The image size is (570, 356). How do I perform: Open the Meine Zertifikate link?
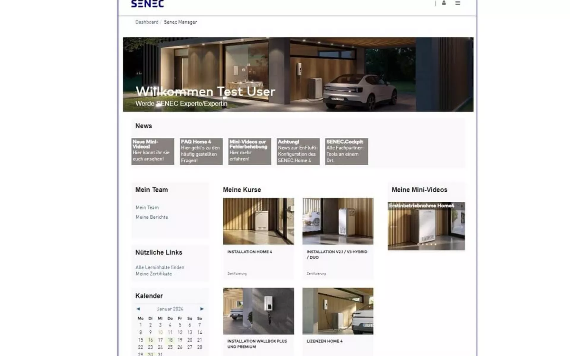point(153,274)
